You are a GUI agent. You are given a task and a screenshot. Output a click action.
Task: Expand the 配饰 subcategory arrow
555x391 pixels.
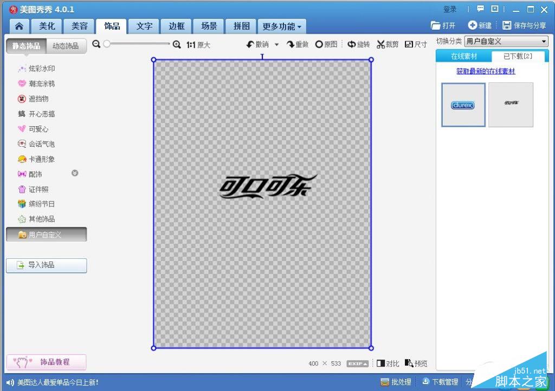point(75,173)
